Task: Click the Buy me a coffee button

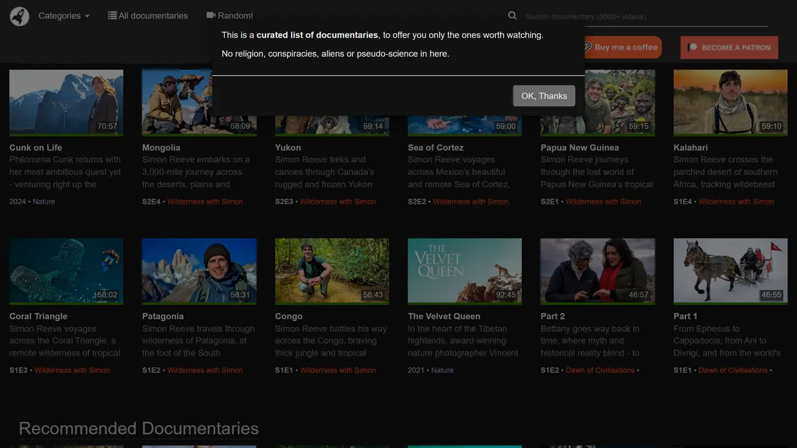Action: tap(621, 47)
